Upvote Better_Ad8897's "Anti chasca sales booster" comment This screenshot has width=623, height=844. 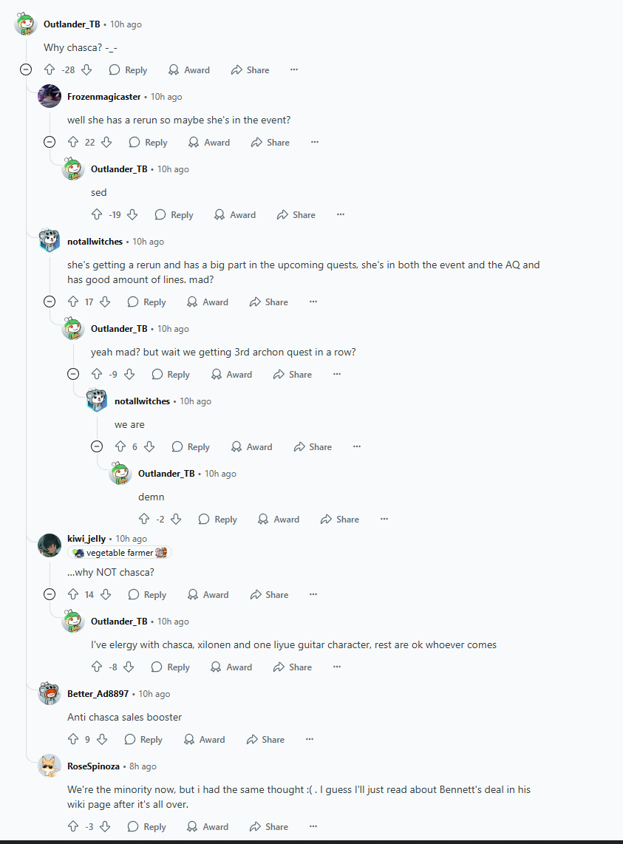(73, 739)
